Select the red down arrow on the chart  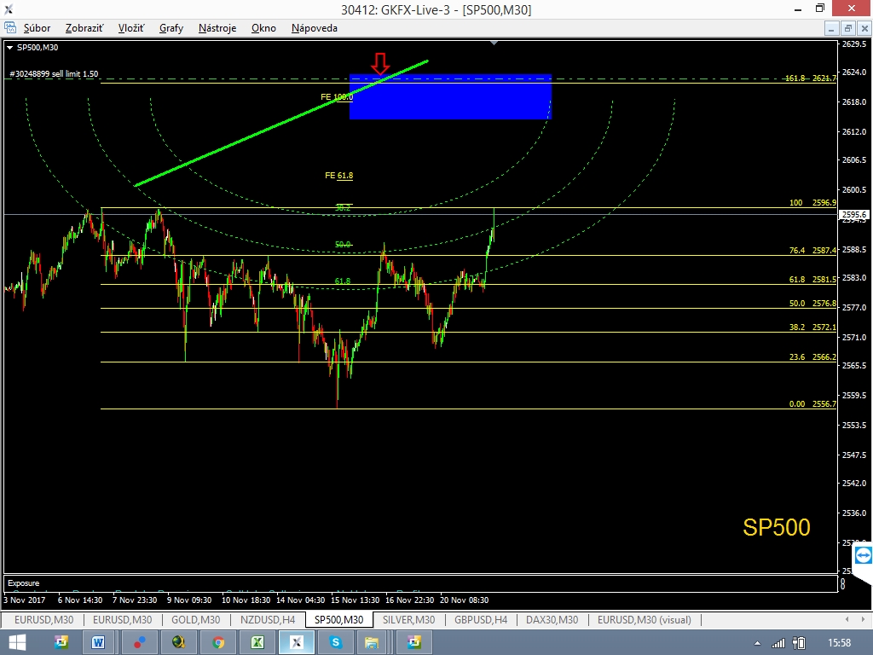(380, 62)
